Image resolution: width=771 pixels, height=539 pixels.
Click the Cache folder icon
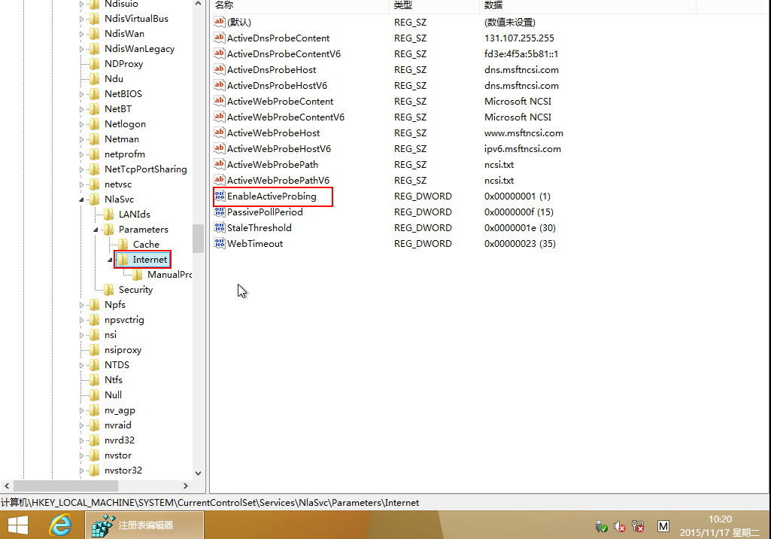pos(123,245)
